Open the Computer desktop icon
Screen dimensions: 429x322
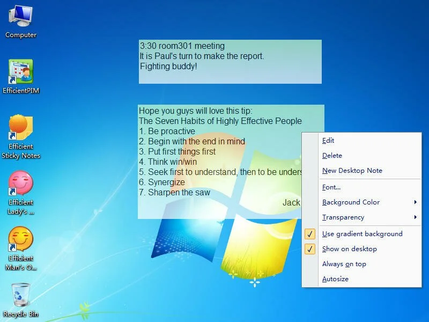pyautogui.click(x=21, y=18)
